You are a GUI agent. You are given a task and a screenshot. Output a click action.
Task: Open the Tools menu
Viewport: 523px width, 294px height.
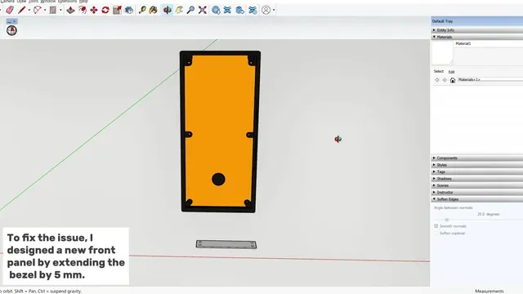[34, 2]
